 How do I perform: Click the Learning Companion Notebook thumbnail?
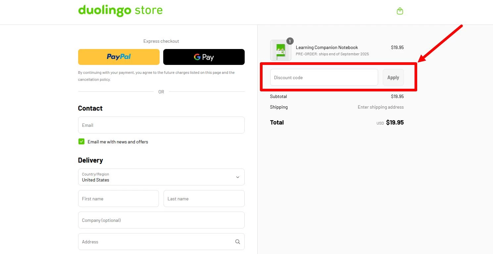(280, 51)
